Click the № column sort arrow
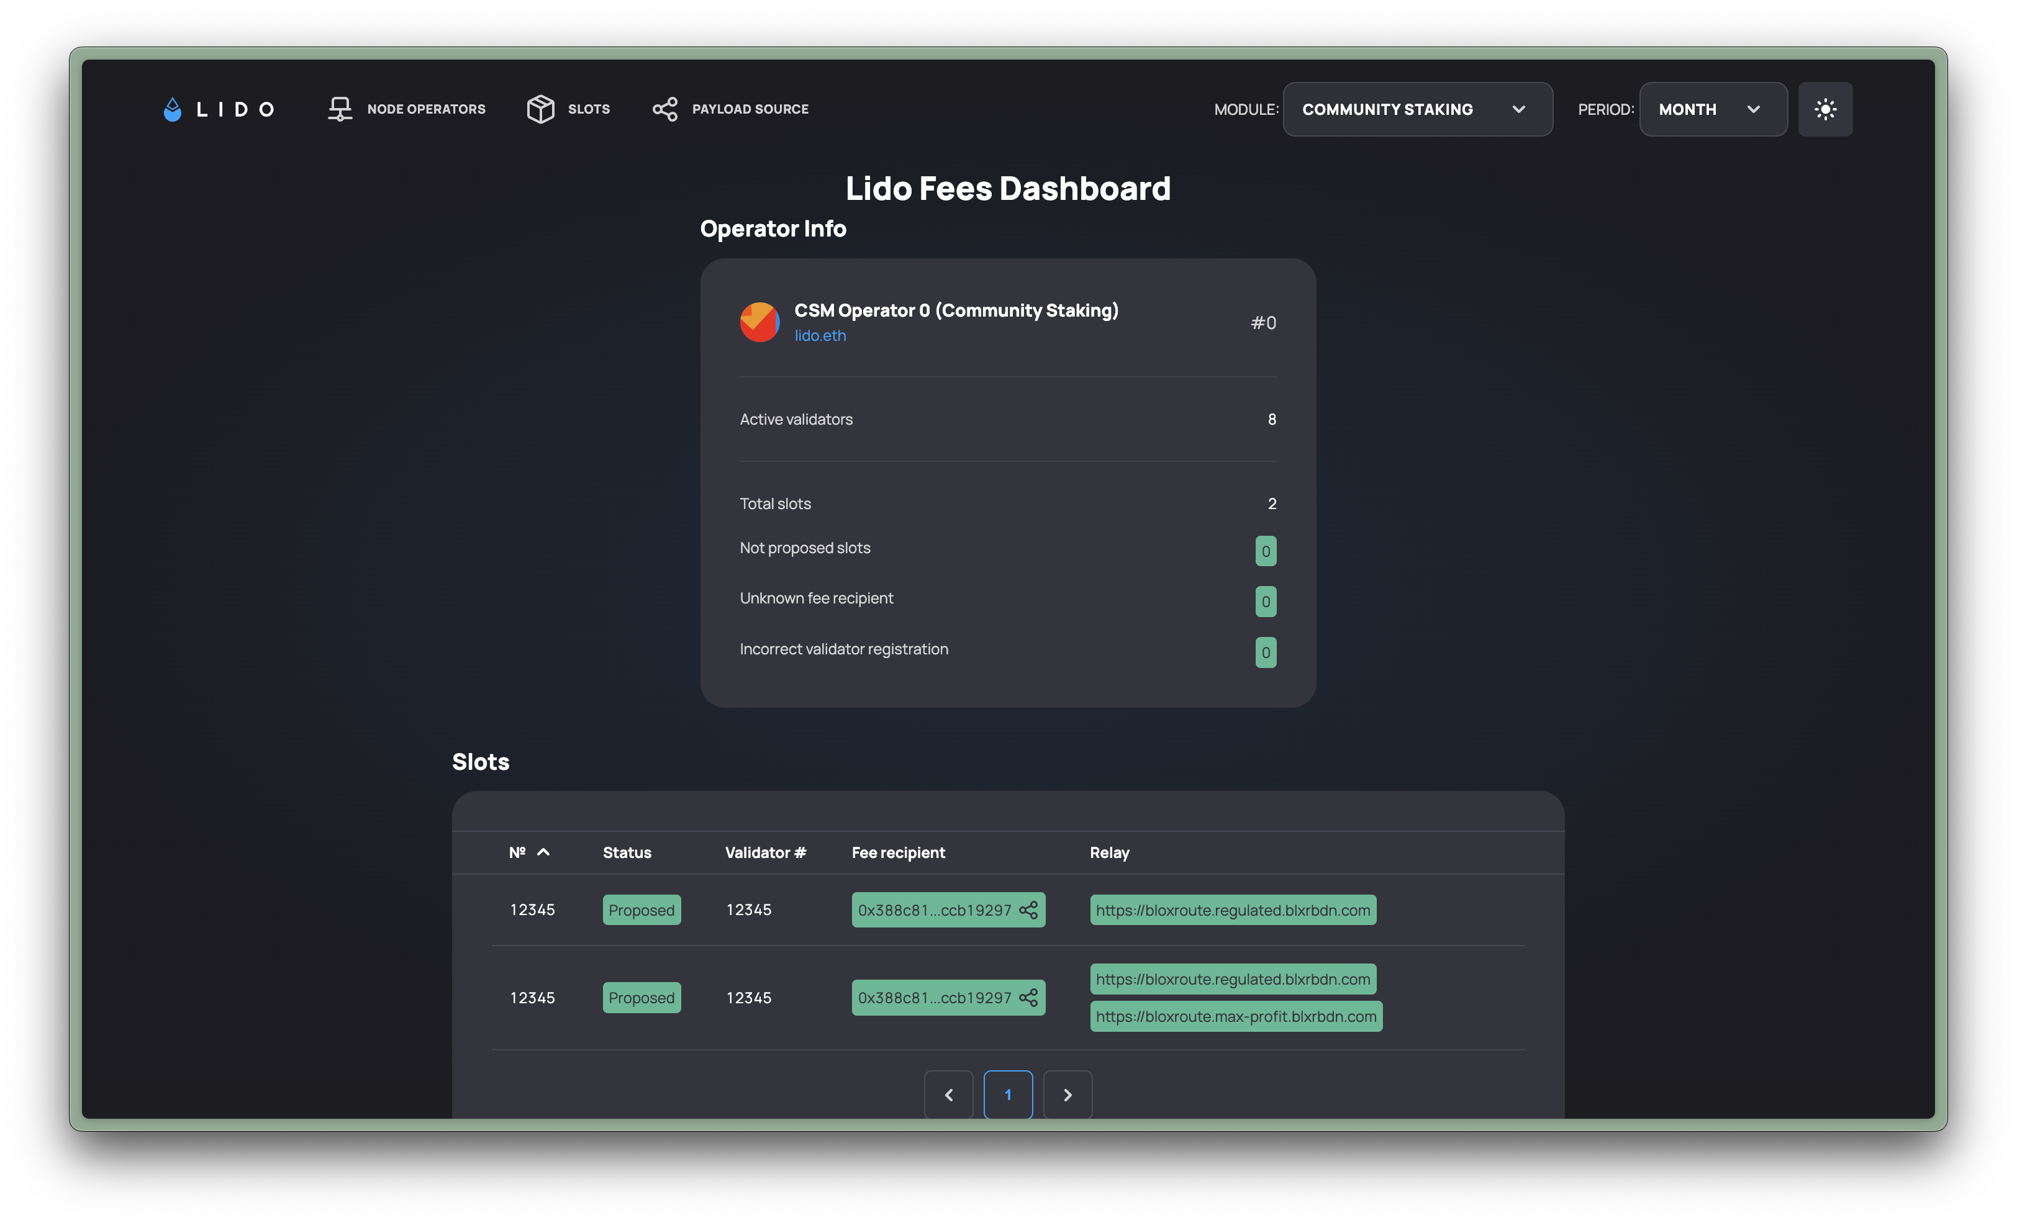Viewport: 2017px width, 1223px height. tap(543, 852)
